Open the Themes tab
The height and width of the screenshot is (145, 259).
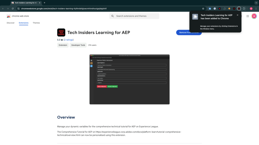tap(36, 23)
